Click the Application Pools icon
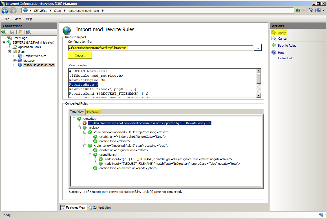This screenshot has width=327, height=219. tap(15, 47)
